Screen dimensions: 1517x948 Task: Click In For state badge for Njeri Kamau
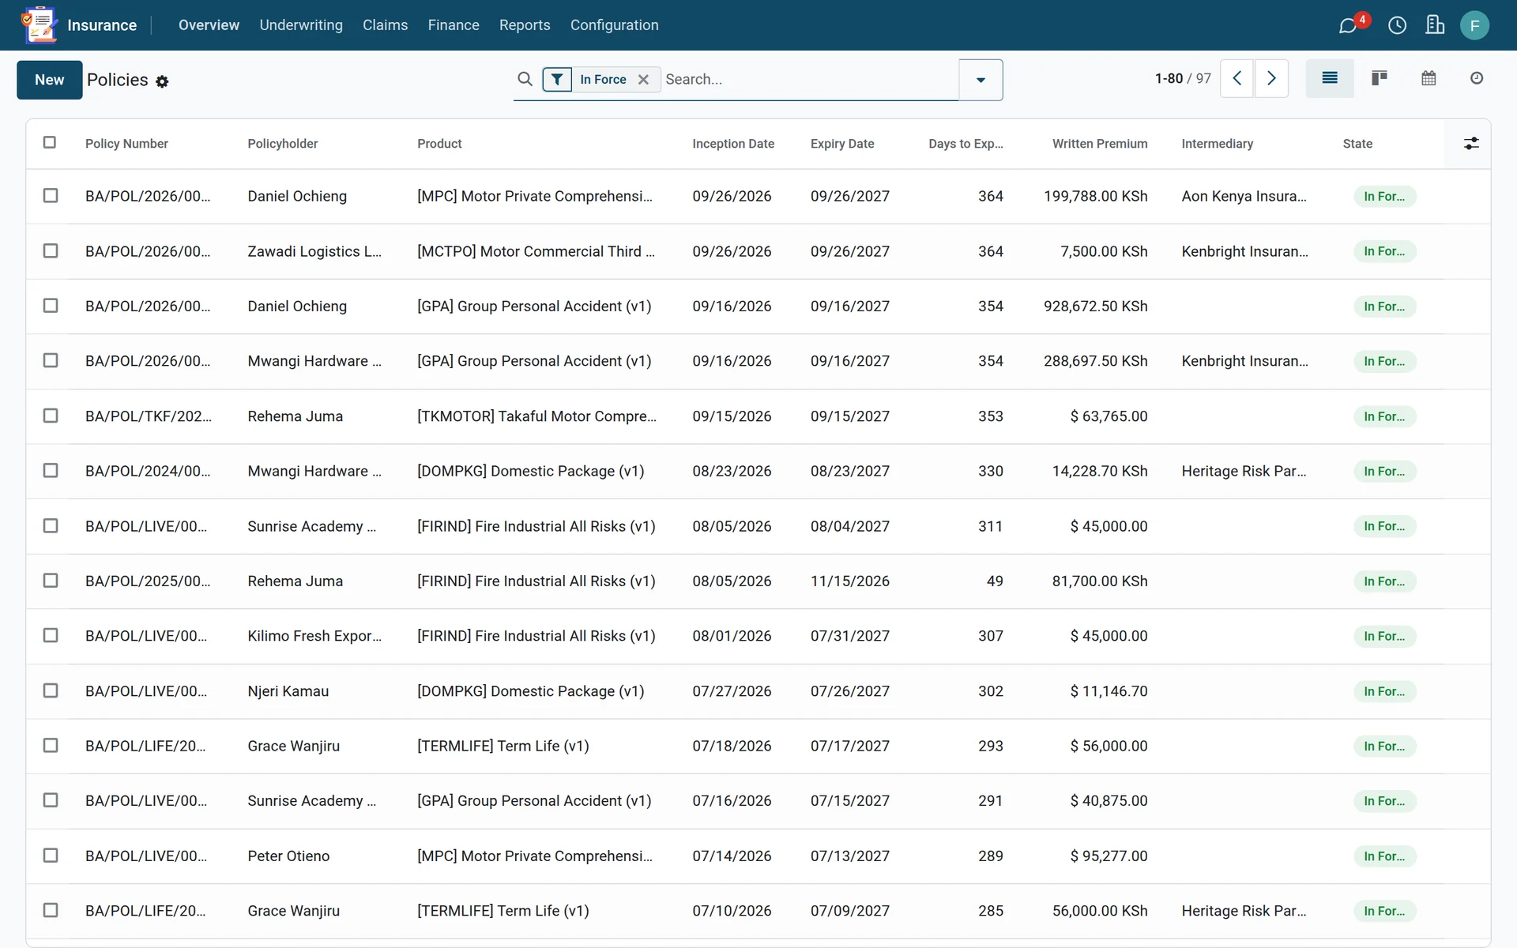1384,691
